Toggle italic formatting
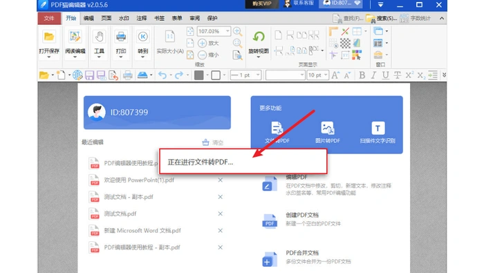Image resolution: width=484 pixels, height=273 pixels. pyautogui.click(x=374, y=75)
